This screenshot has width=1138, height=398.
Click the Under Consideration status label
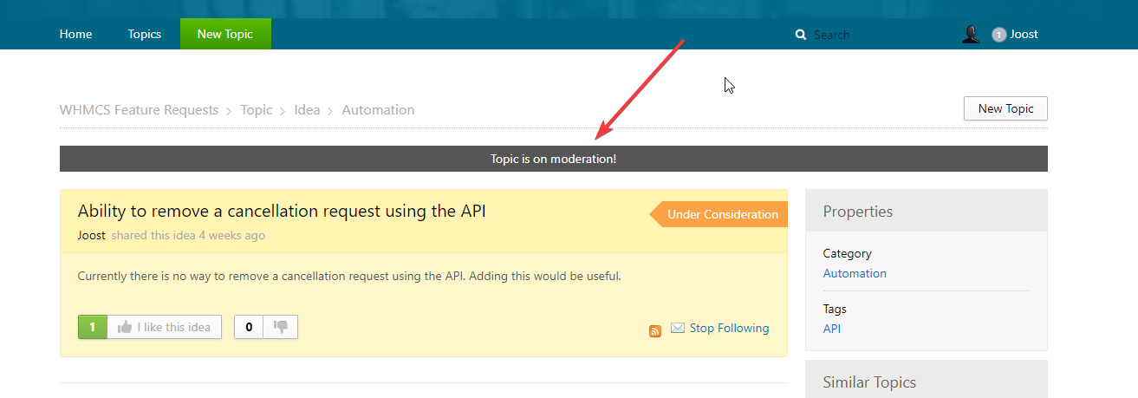pos(722,214)
